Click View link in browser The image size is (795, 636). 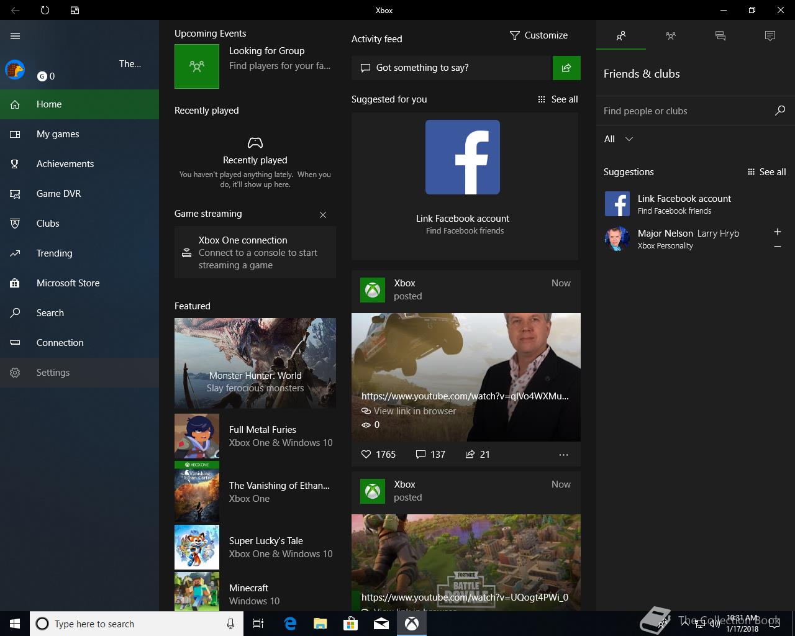tap(409, 411)
